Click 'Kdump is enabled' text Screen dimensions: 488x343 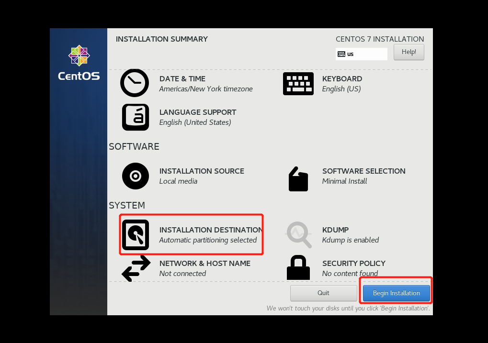coord(351,240)
